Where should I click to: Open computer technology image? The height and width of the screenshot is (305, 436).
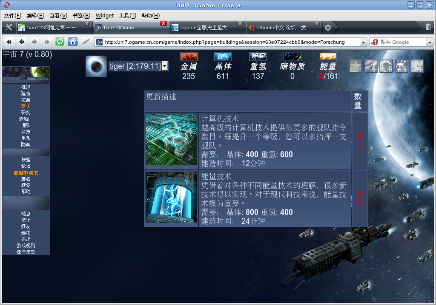tap(171, 140)
